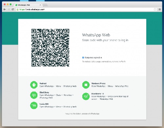Image resolution: width=164 pixels, height=128 pixels.
Task: Click the BlackBerry icon
Action: (x=34, y=95)
